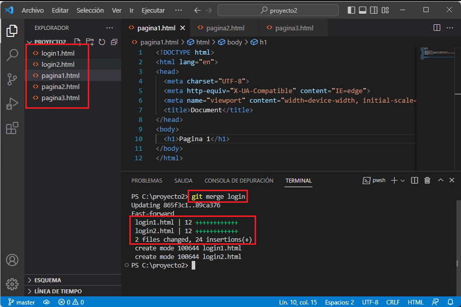The height and width of the screenshot is (307, 461).
Task: Click the master branch indicator
Action: (x=21, y=302)
